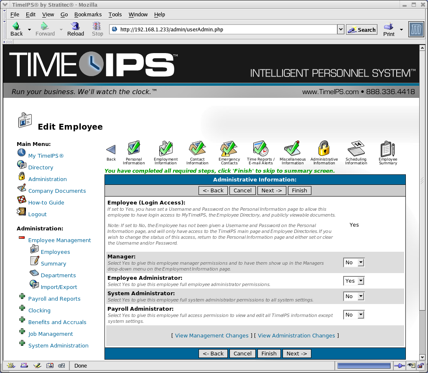Open the Back button history dropdown arrow
The image size is (428, 373).
[30, 30]
